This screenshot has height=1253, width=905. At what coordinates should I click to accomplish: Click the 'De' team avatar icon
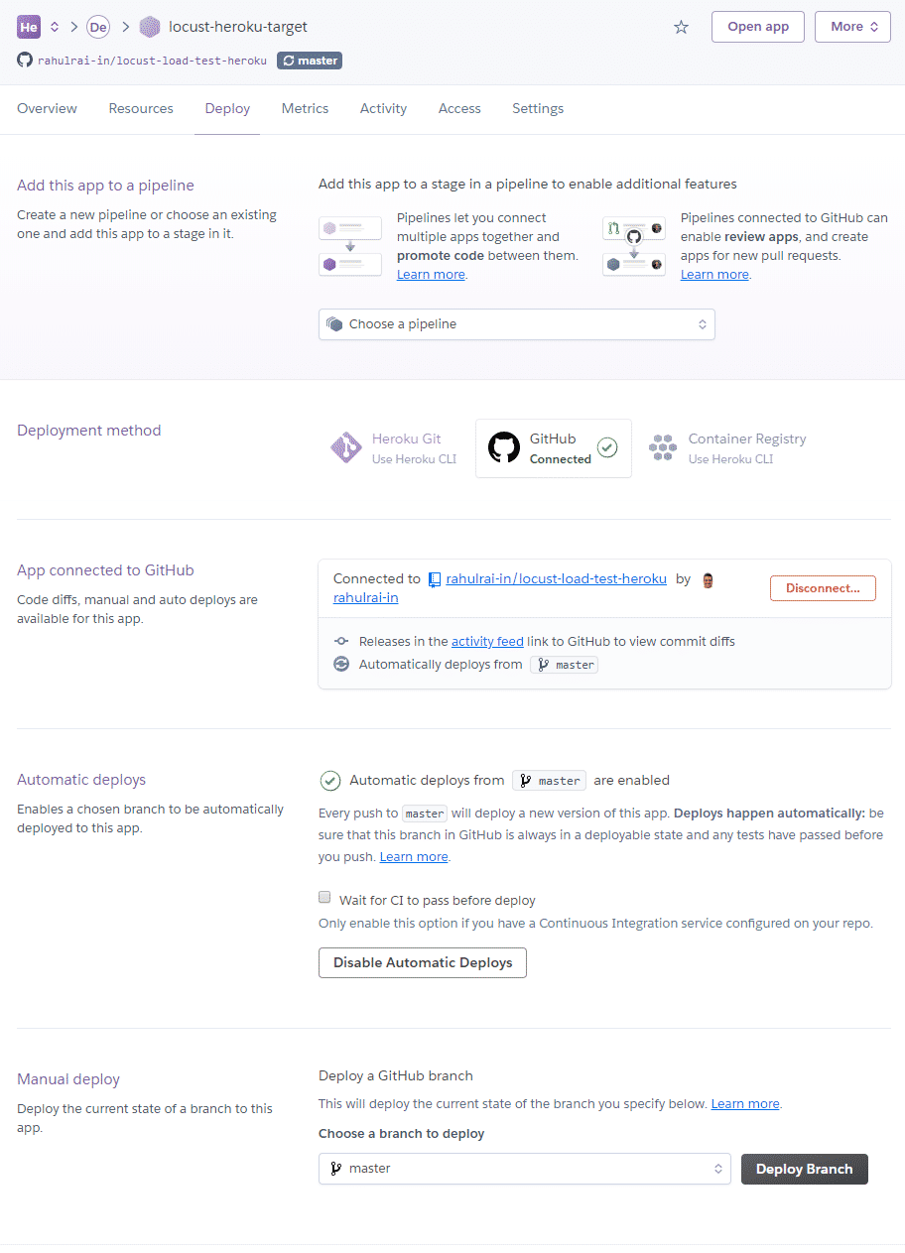click(98, 27)
